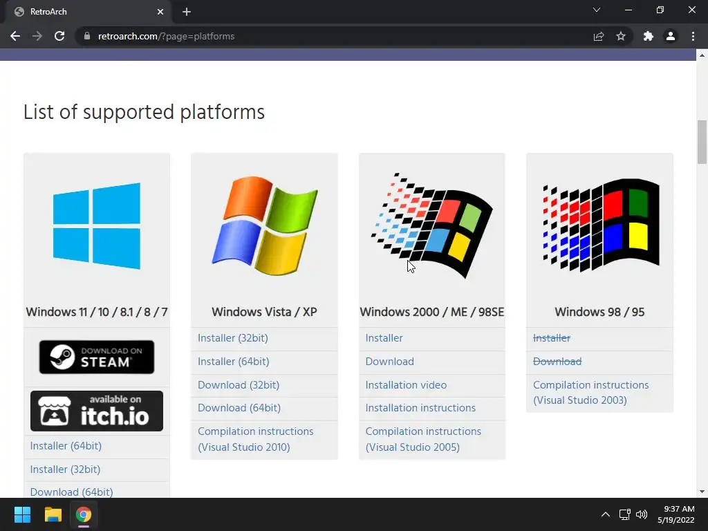The height and width of the screenshot is (531, 708).
Task: Click the Windows 2000 / ME / 98SE logo
Action: (x=432, y=226)
